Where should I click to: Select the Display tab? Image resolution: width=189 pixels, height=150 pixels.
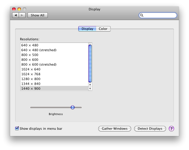pyautogui.click(x=87, y=29)
